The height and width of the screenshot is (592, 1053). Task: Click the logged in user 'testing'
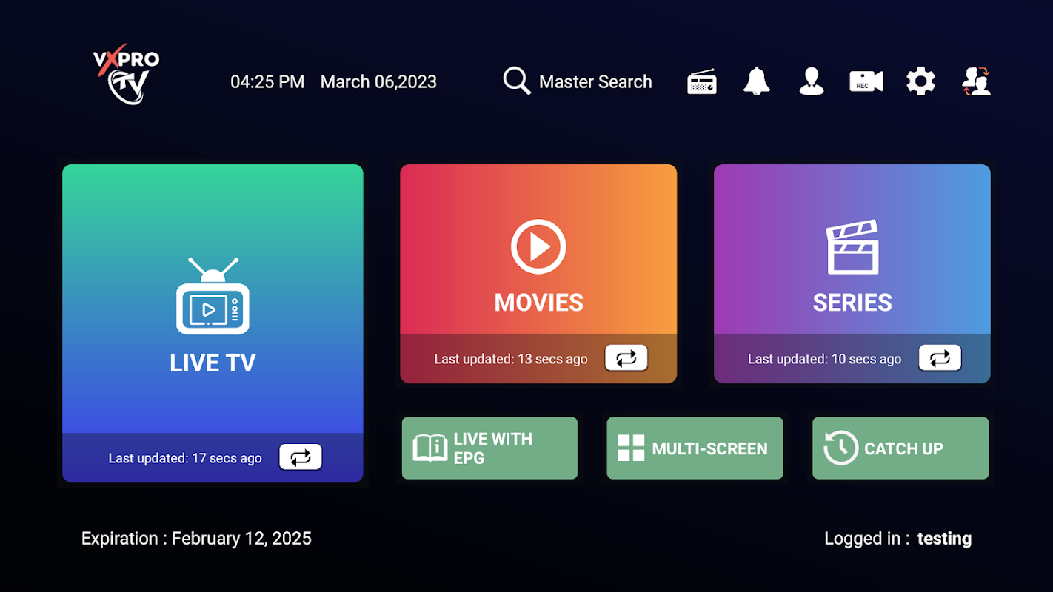click(944, 539)
